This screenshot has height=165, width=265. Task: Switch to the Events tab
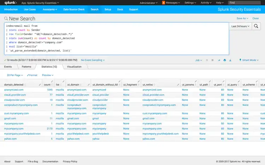click(8, 67)
